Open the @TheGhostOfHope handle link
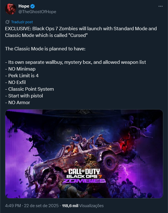The image size is (168, 213). (x=37, y=12)
